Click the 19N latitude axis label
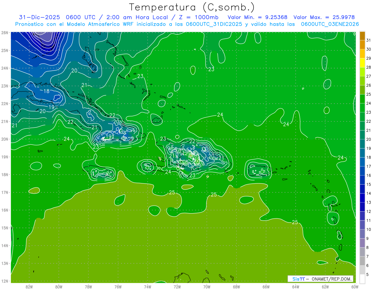This screenshot has height=291, width=377. click(5, 157)
